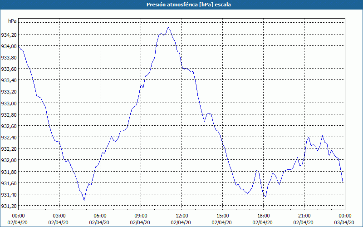Click the 931,60 y-axis value
This screenshot has height=227, width=363.
pyautogui.click(x=9, y=183)
